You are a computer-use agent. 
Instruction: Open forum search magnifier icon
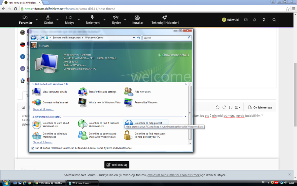pyautogui.click(x=274, y=20)
